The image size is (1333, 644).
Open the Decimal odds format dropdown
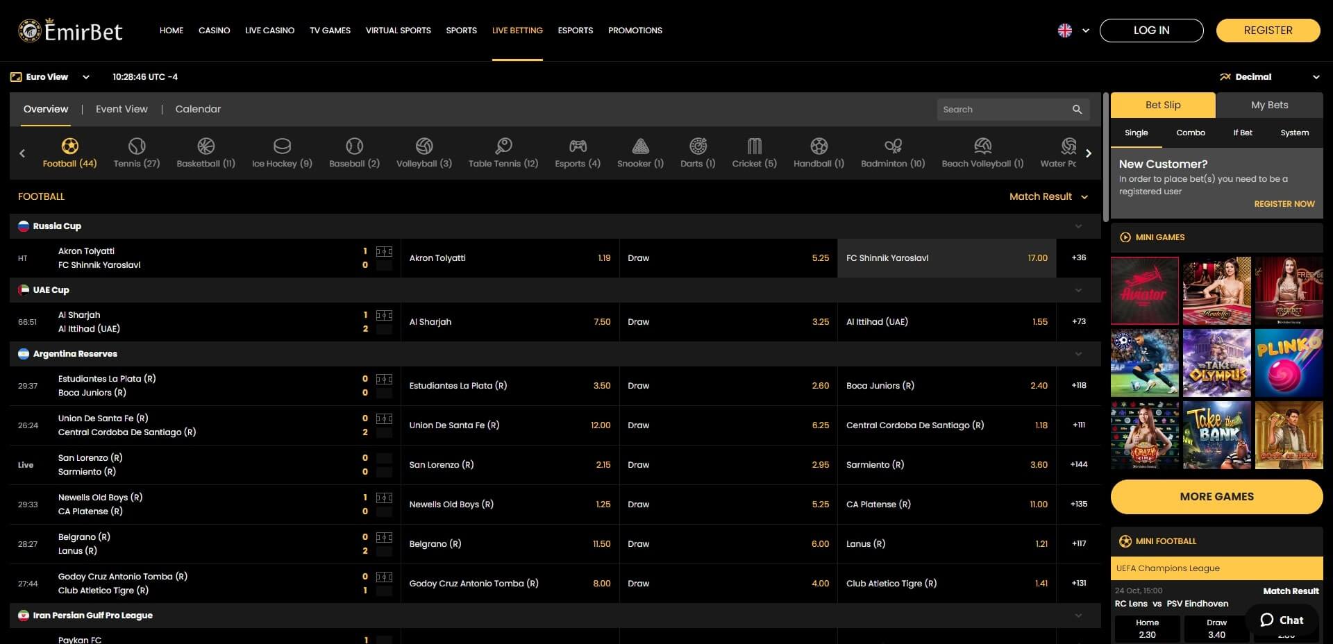[1269, 77]
